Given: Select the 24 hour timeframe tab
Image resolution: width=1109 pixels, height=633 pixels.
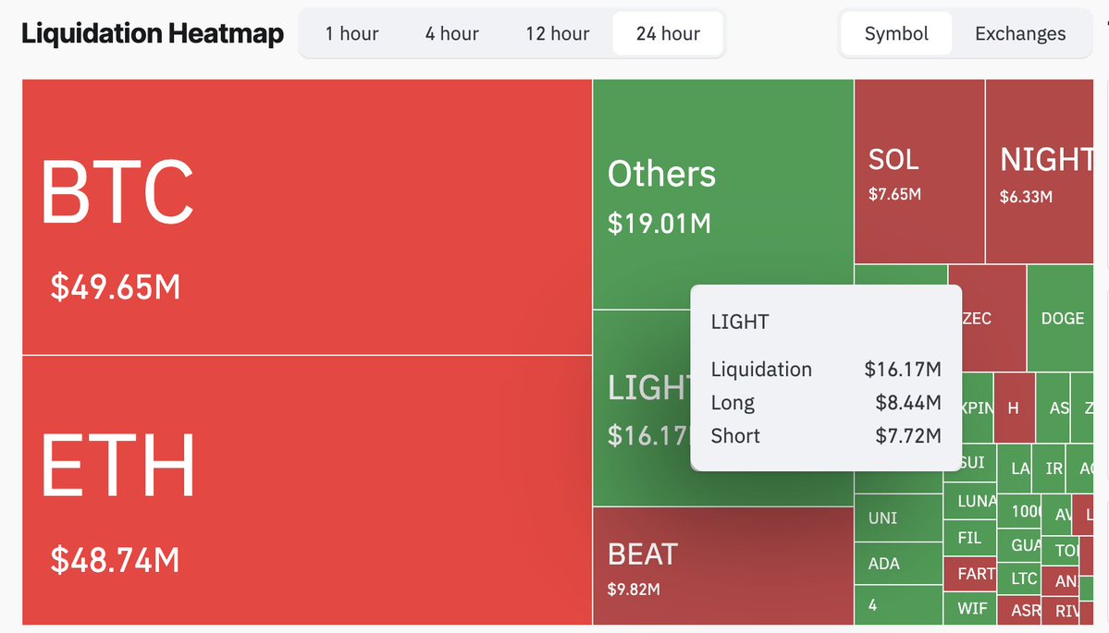Looking at the screenshot, I should pos(668,34).
